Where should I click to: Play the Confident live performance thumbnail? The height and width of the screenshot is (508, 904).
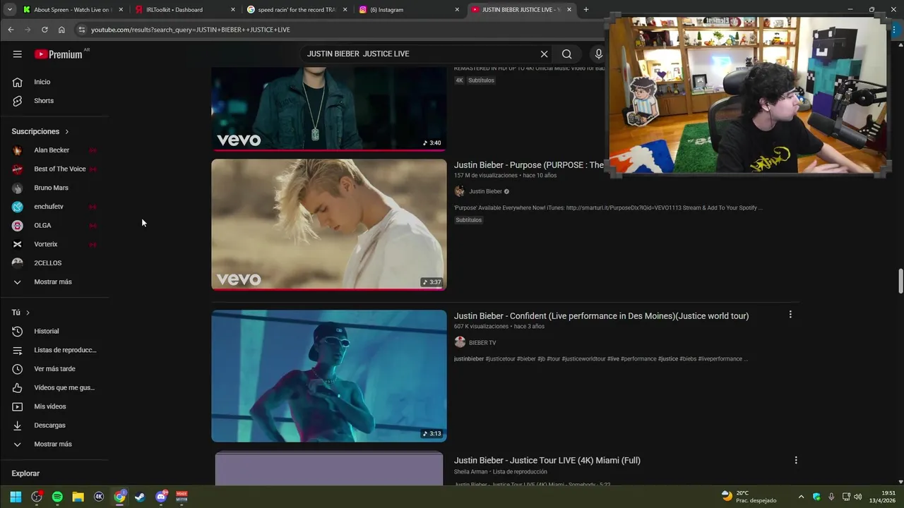pos(329,376)
